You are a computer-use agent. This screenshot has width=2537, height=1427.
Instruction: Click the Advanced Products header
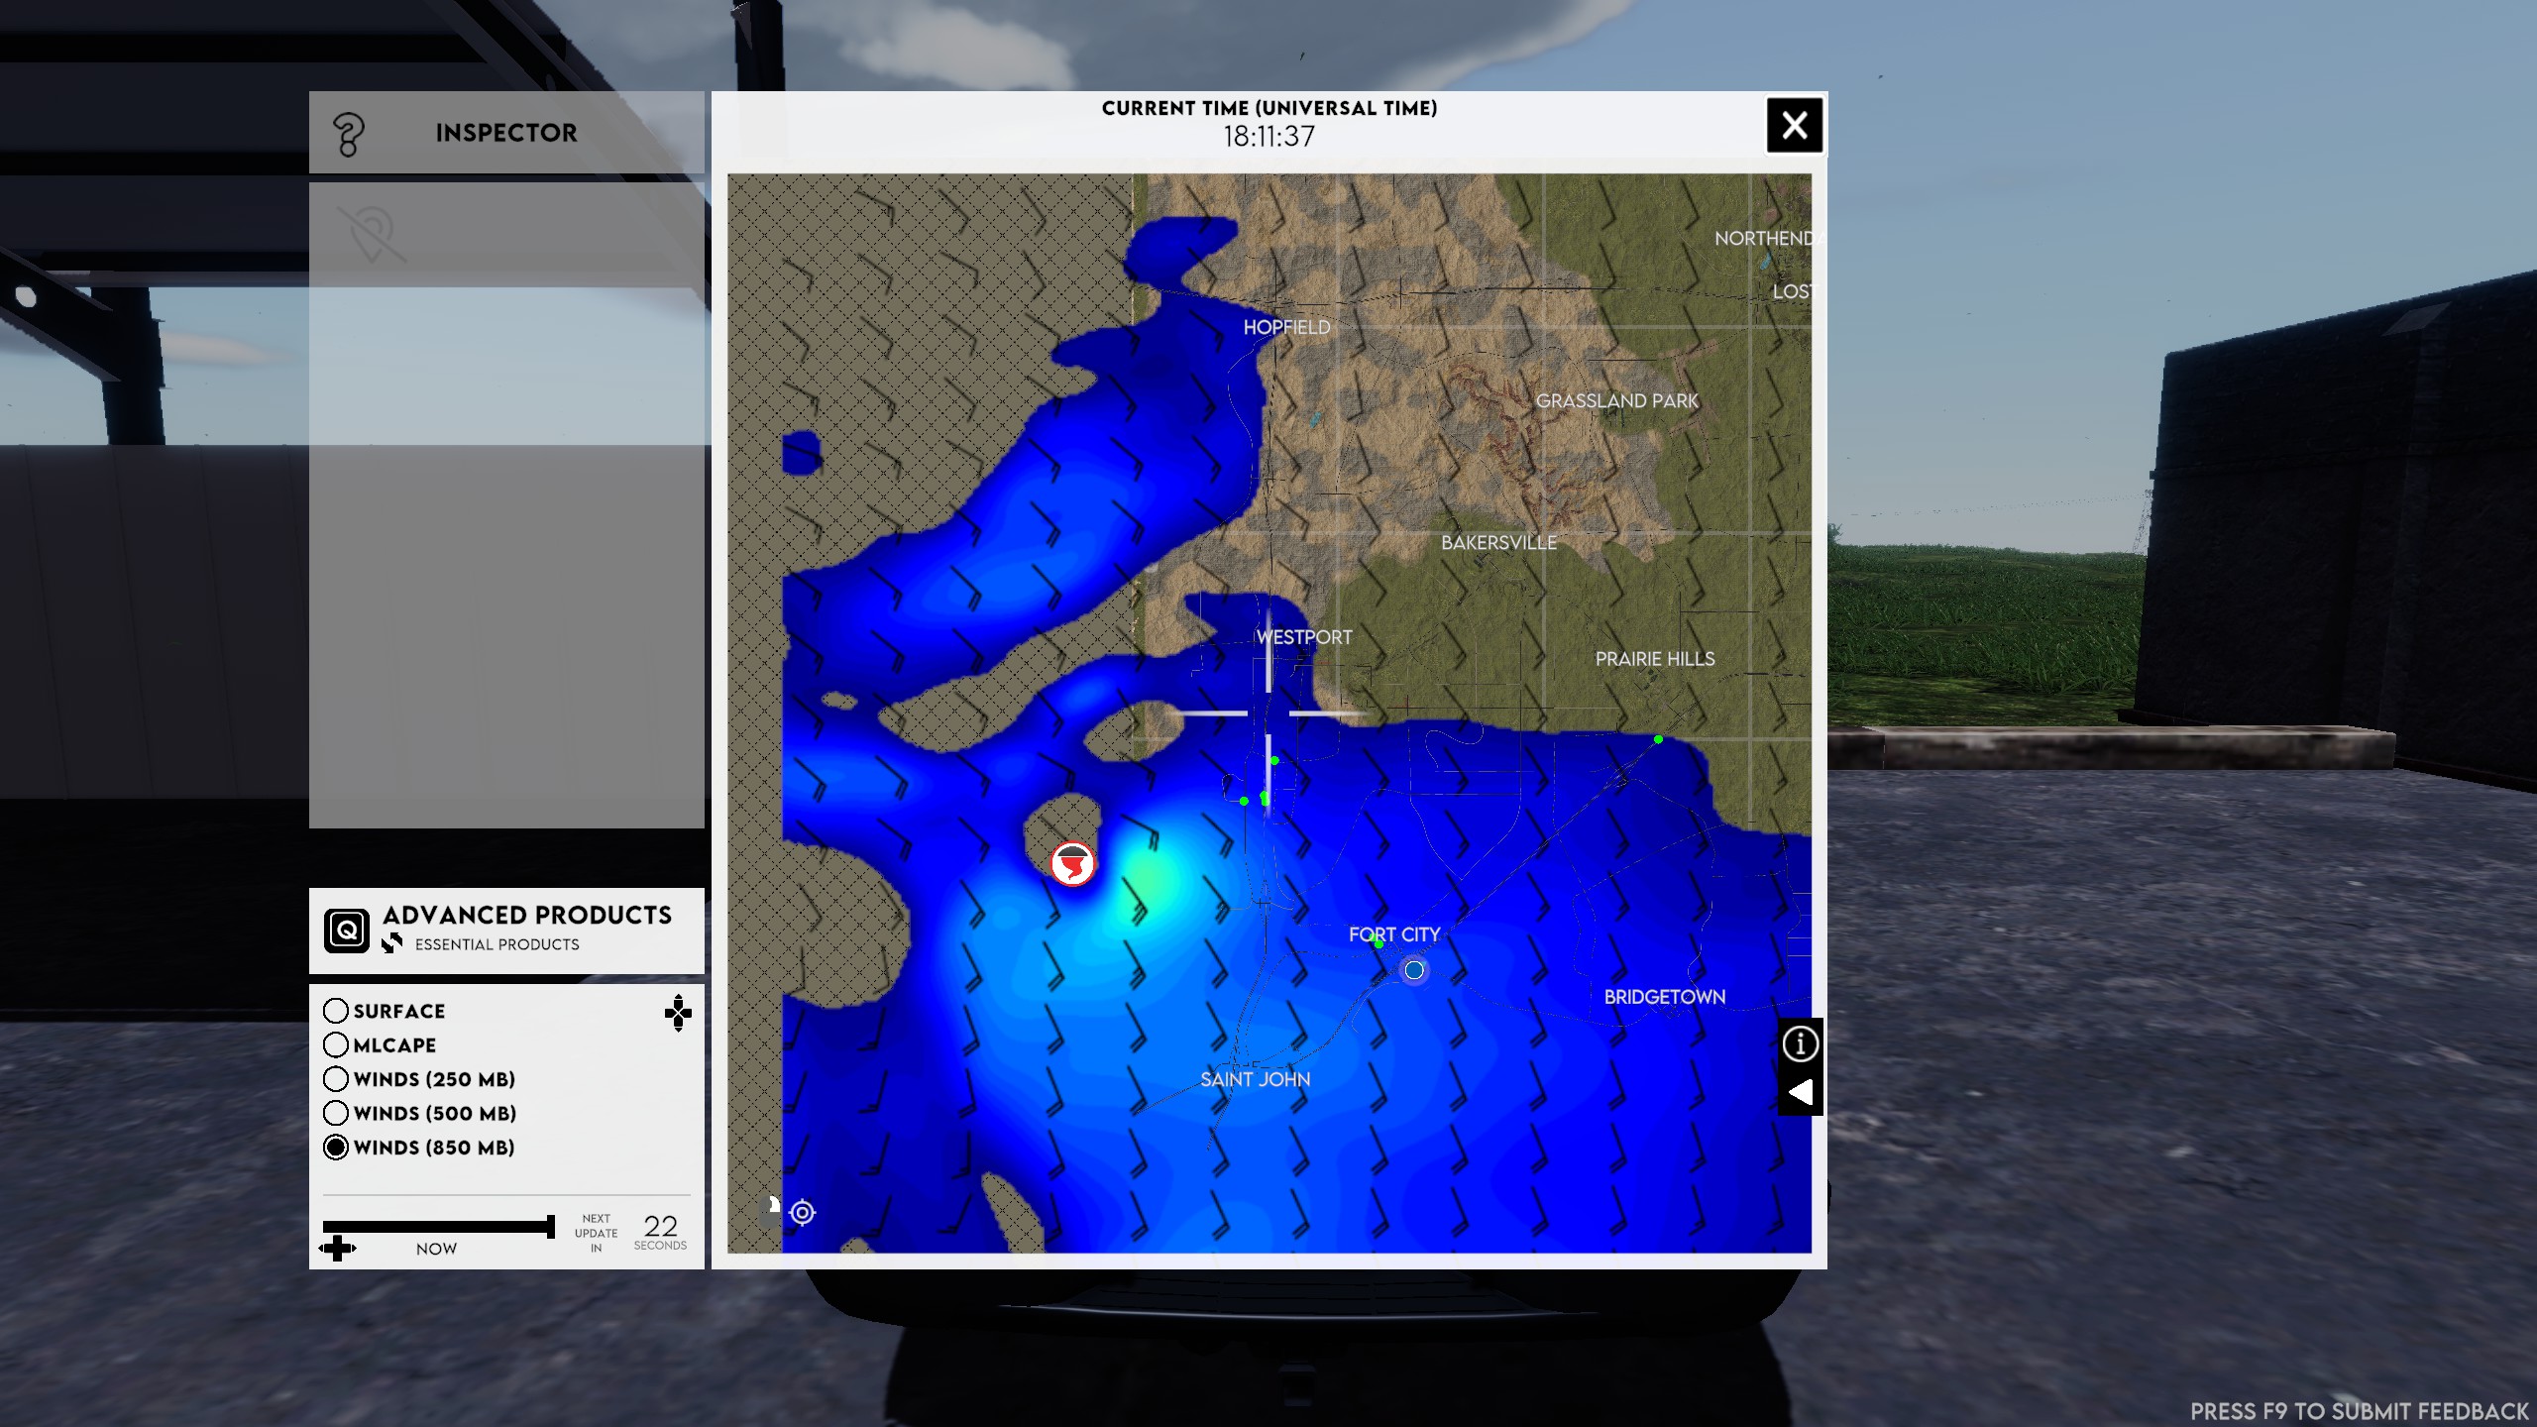click(527, 915)
